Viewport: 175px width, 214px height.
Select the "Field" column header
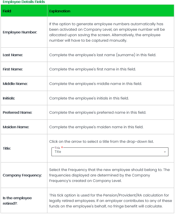click(7, 11)
